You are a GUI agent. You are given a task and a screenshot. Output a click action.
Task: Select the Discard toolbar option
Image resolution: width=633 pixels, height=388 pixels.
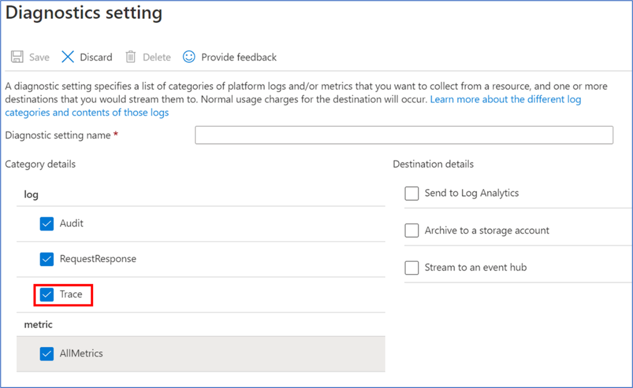click(x=96, y=57)
